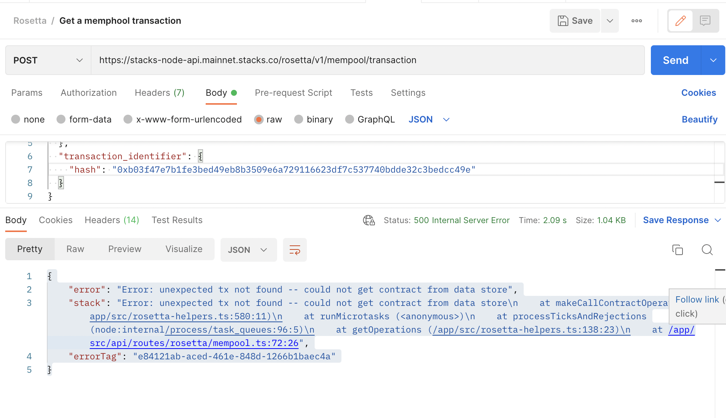Viewport: 726px width, 418px height.
Task: Click the Beautify link
Action: pos(699,119)
